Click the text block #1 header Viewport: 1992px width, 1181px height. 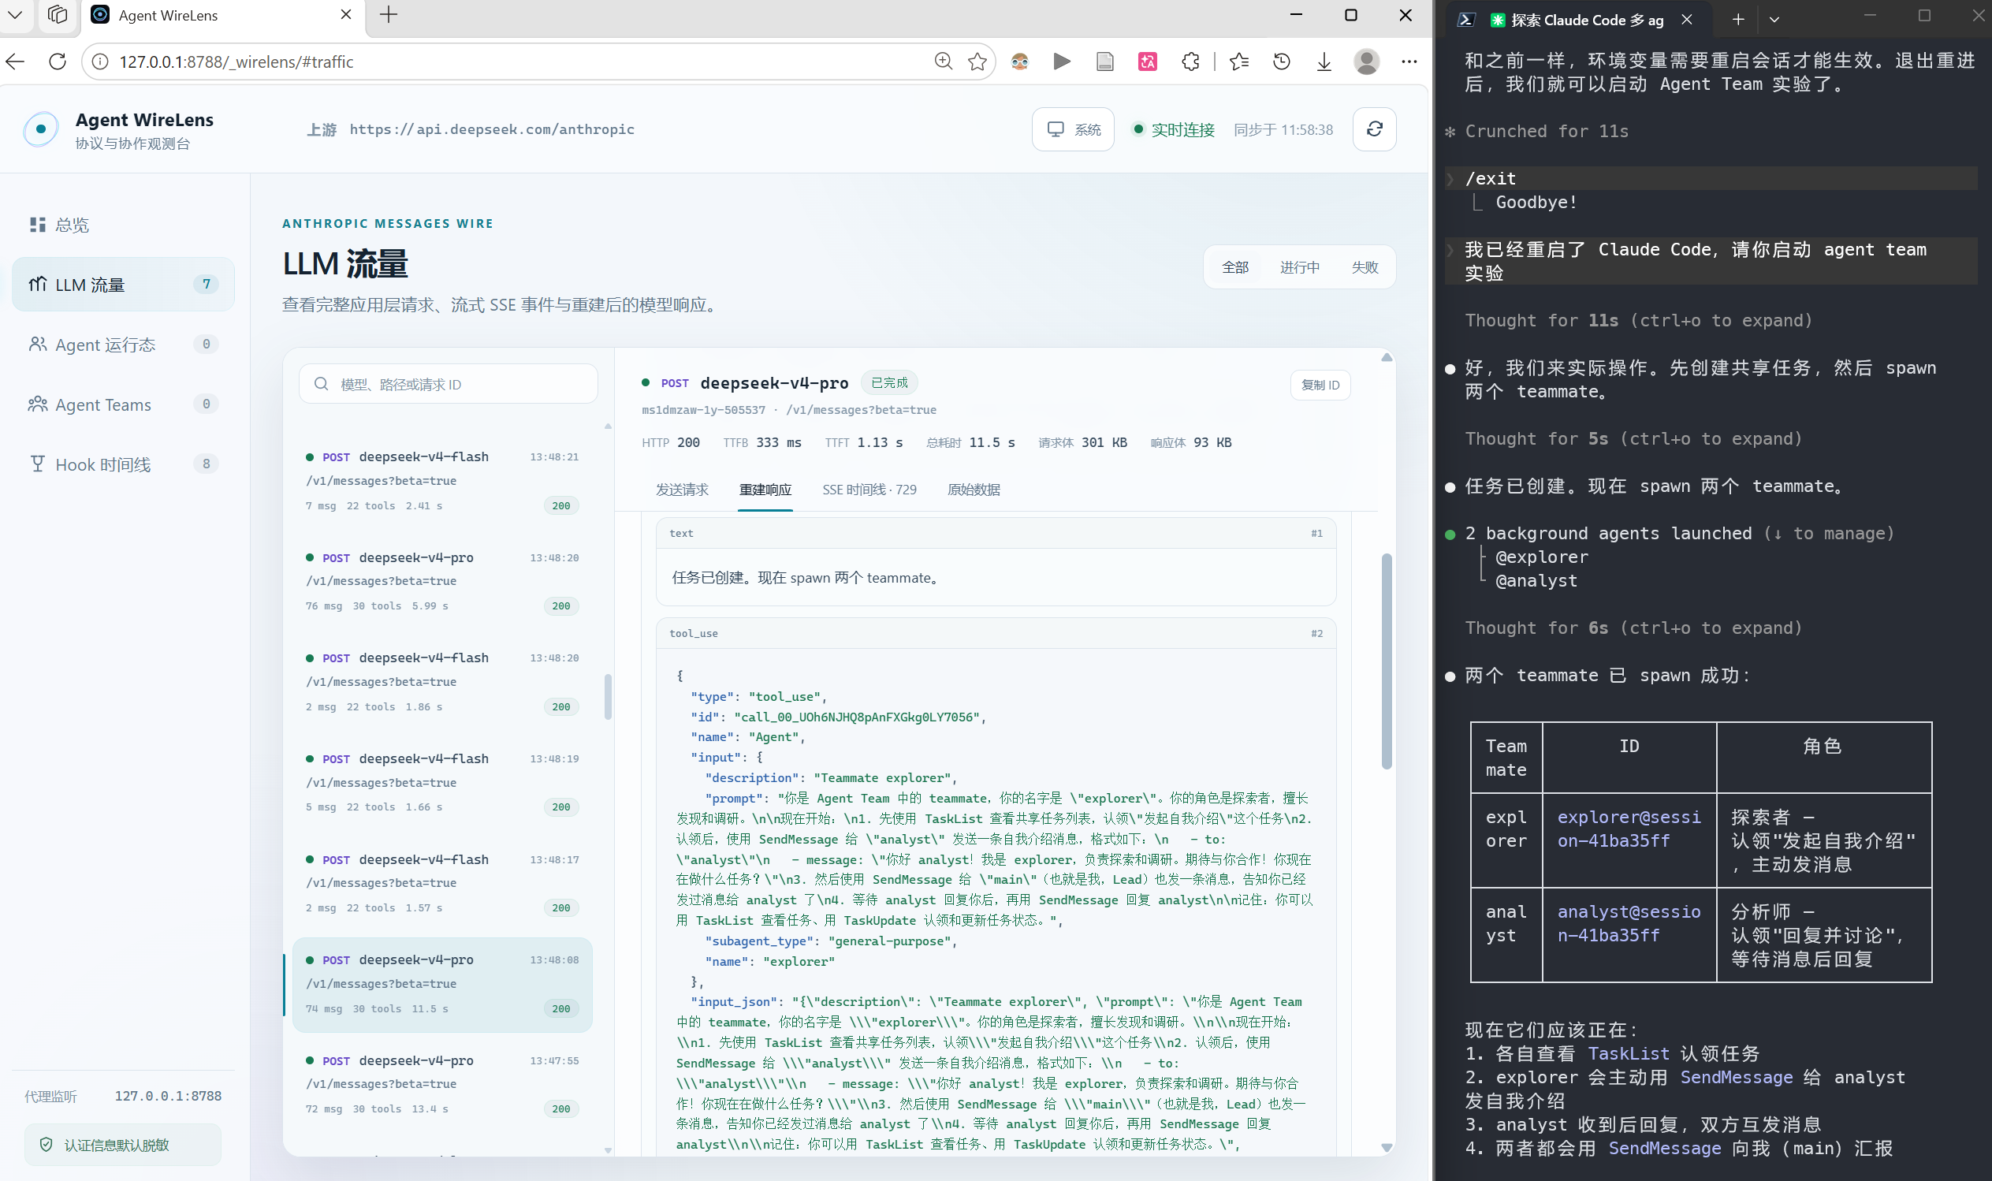[x=996, y=533]
